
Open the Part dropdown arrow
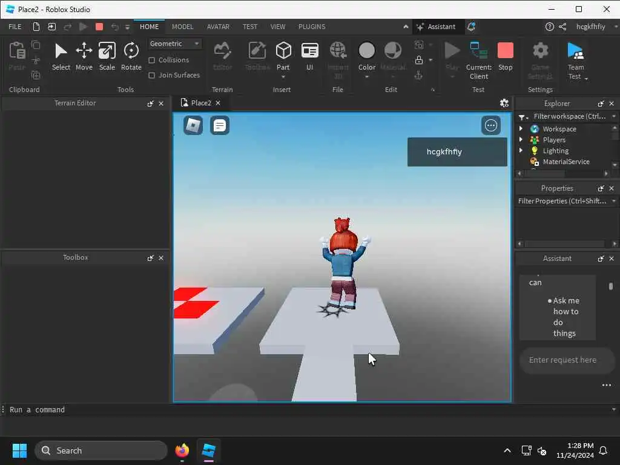click(283, 77)
